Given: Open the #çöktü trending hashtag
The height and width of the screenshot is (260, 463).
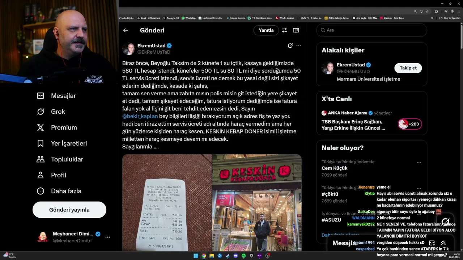Looking at the screenshot, I should pos(330,194).
